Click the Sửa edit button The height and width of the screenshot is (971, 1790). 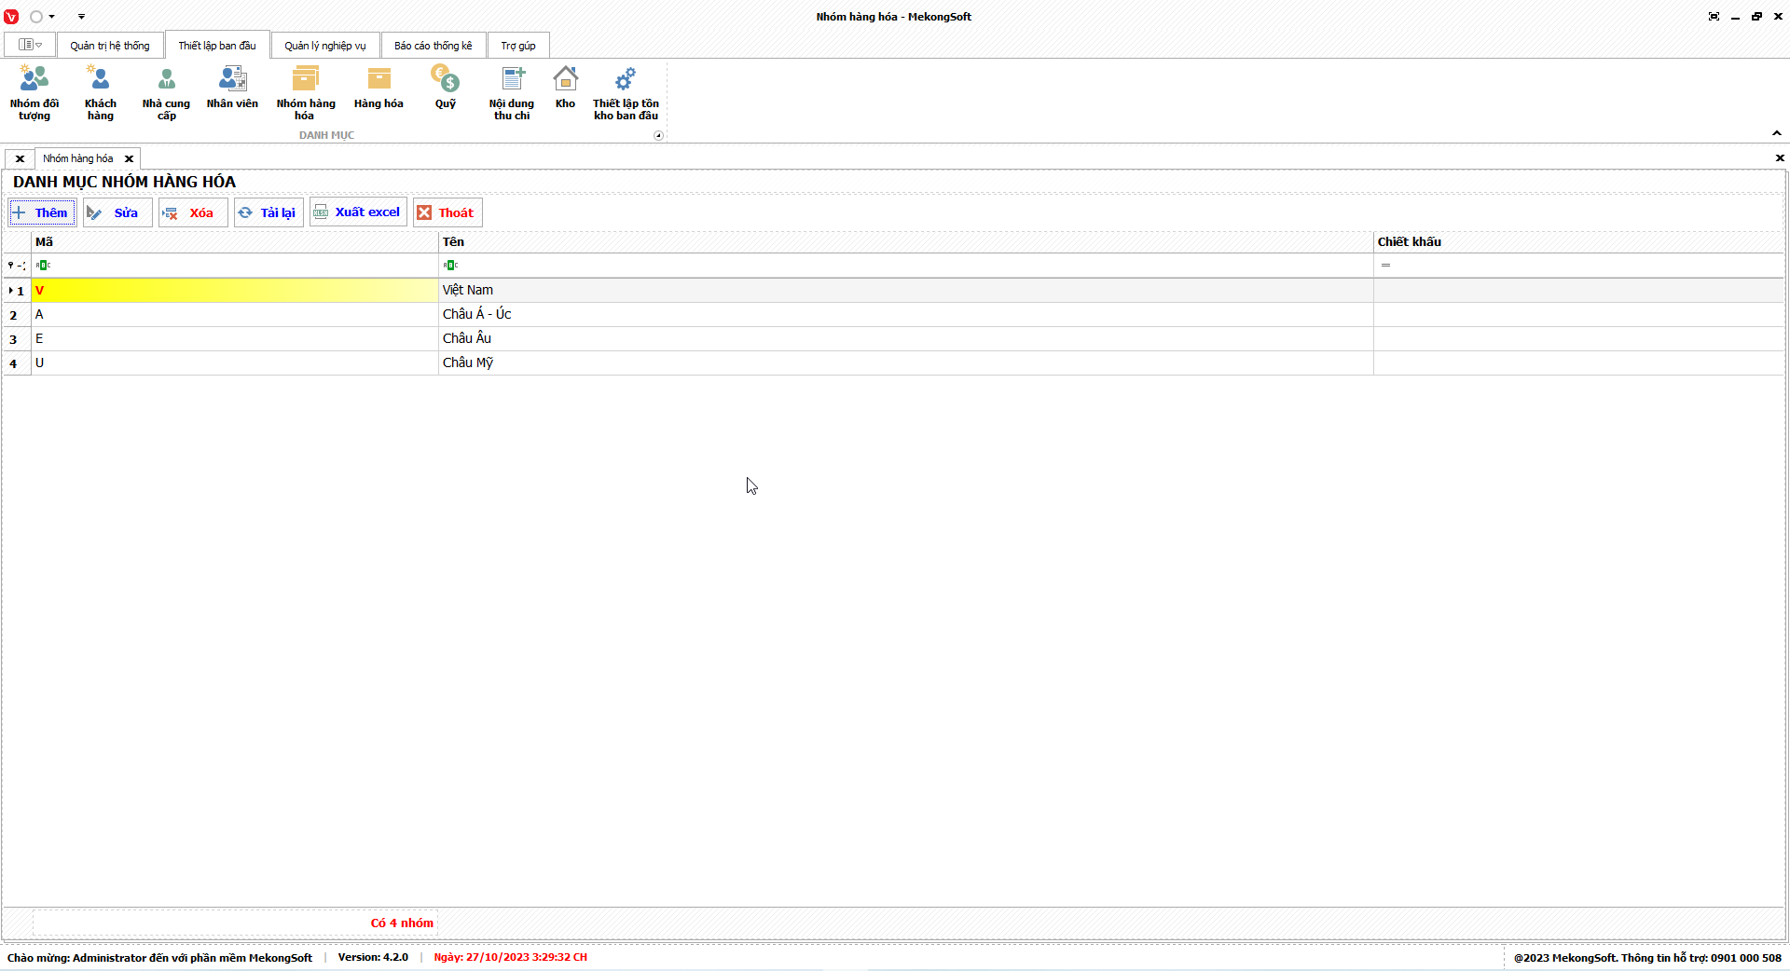tap(117, 212)
